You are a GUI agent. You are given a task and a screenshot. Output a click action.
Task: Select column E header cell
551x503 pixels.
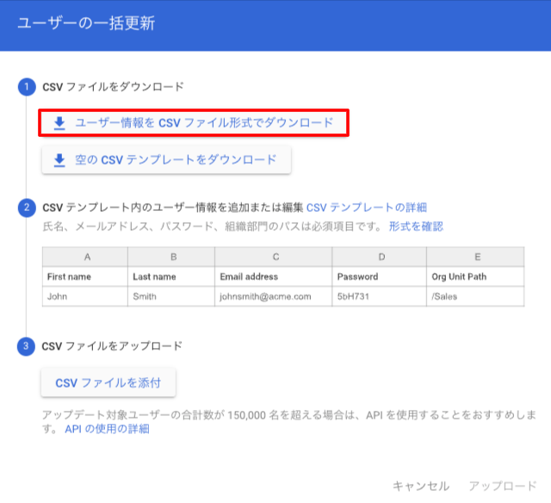[x=475, y=257]
